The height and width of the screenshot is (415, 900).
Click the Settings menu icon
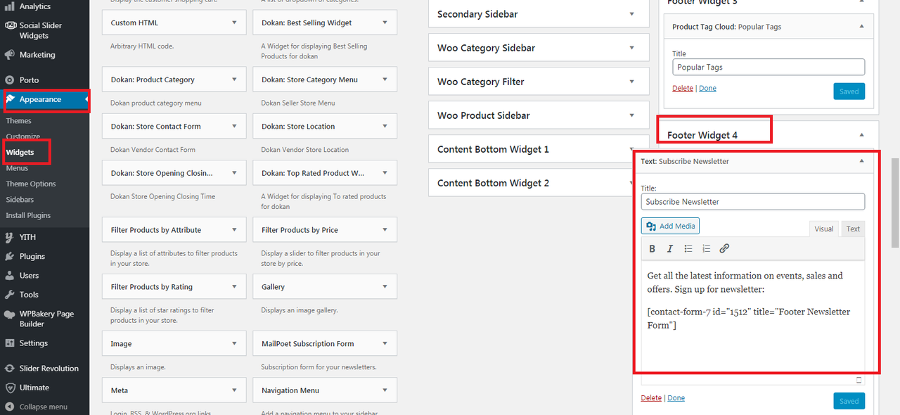(x=10, y=343)
